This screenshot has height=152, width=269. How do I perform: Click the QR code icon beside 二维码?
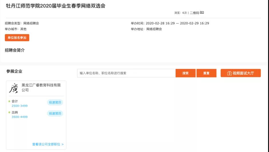(x=202, y=13)
